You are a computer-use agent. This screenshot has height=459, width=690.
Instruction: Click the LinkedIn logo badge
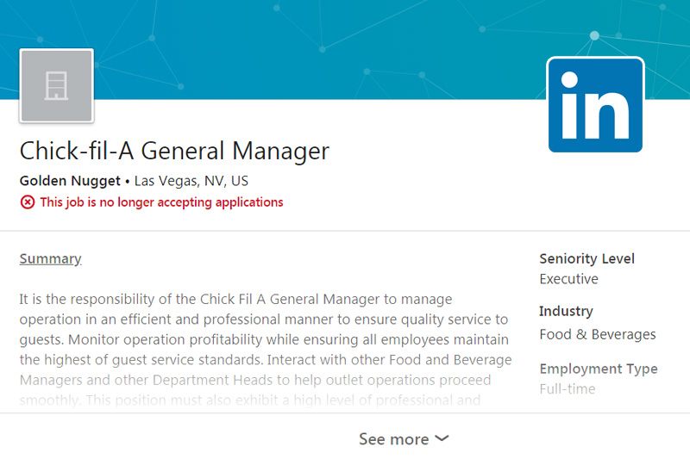click(595, 105)
